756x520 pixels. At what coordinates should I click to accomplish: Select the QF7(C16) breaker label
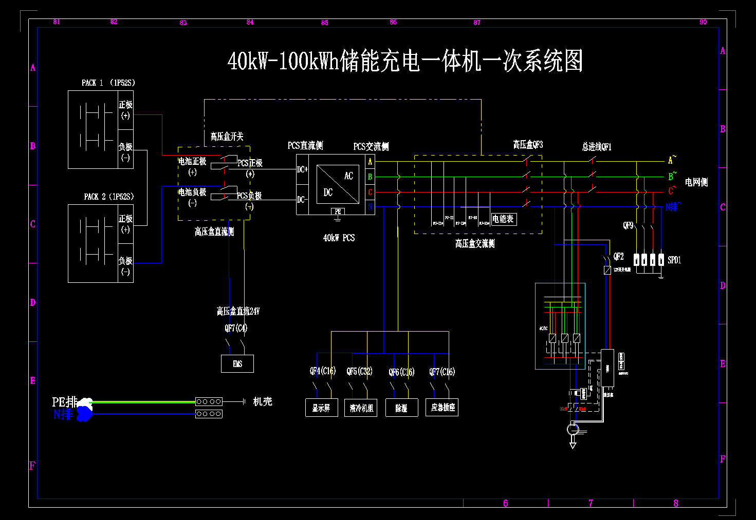(442, 372)
